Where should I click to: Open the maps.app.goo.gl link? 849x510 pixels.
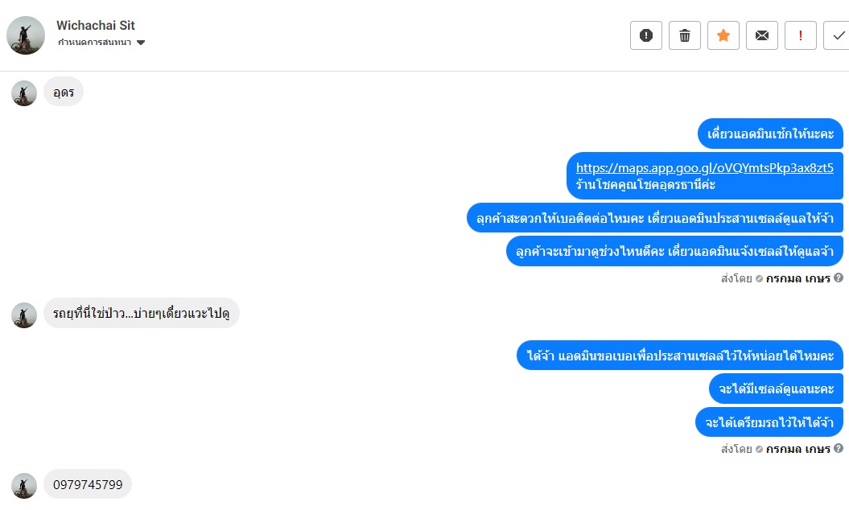pos(704,168)
